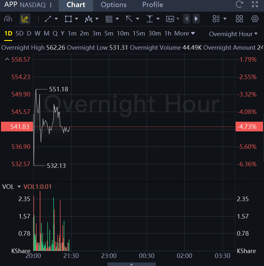
Task: Click the Overnight Volume 44.49K value
Action: coord(192,48)
